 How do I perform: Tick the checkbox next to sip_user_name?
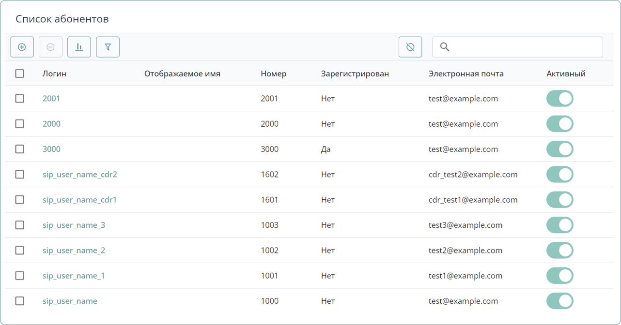(20, 300)
